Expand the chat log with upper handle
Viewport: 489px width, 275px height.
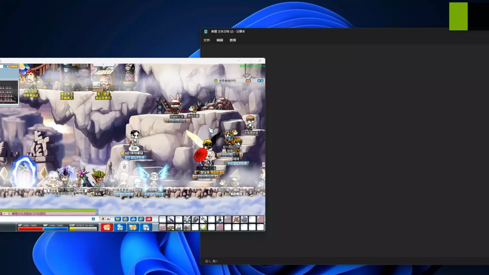coord(97,211)
